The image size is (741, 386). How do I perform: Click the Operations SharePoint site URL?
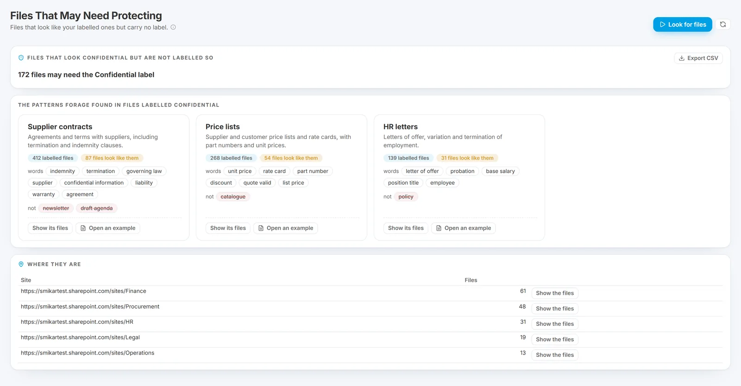click(x=88, y=353)
